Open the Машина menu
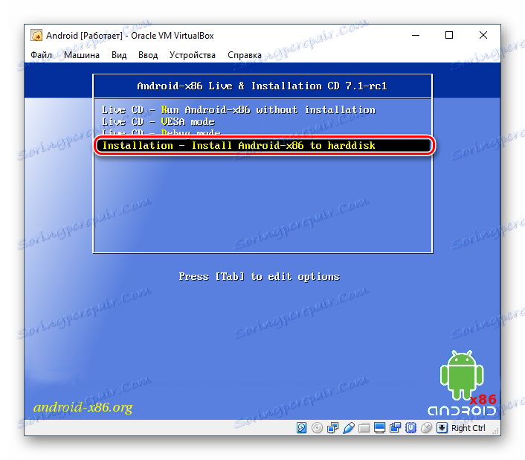The height and width of the screenshot is (460, 525). coord(82,55)
